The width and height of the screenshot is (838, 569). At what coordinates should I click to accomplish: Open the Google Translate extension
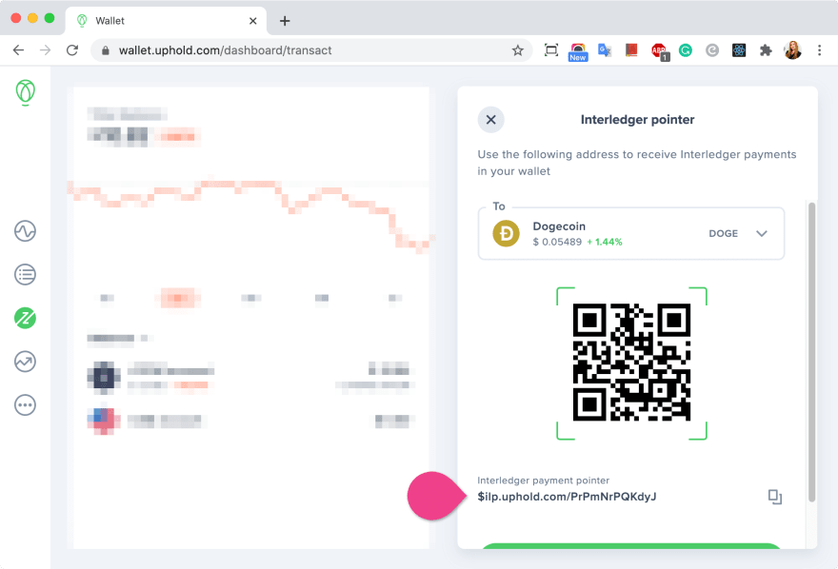(x=605, y=50)
